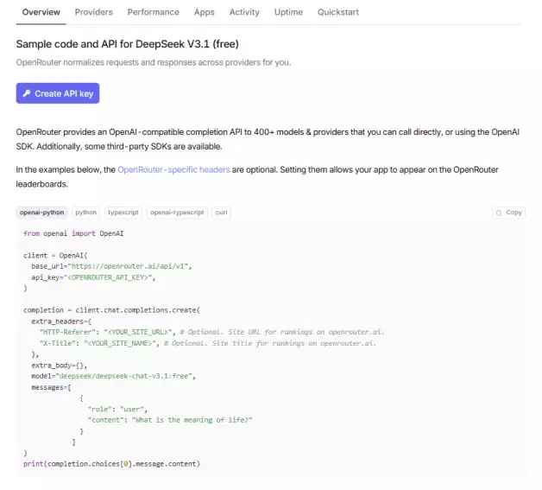Screen dimensions: 542x490
Task: Show the typescript code sample
Action: pyautogui.click(x=123, y=213)
